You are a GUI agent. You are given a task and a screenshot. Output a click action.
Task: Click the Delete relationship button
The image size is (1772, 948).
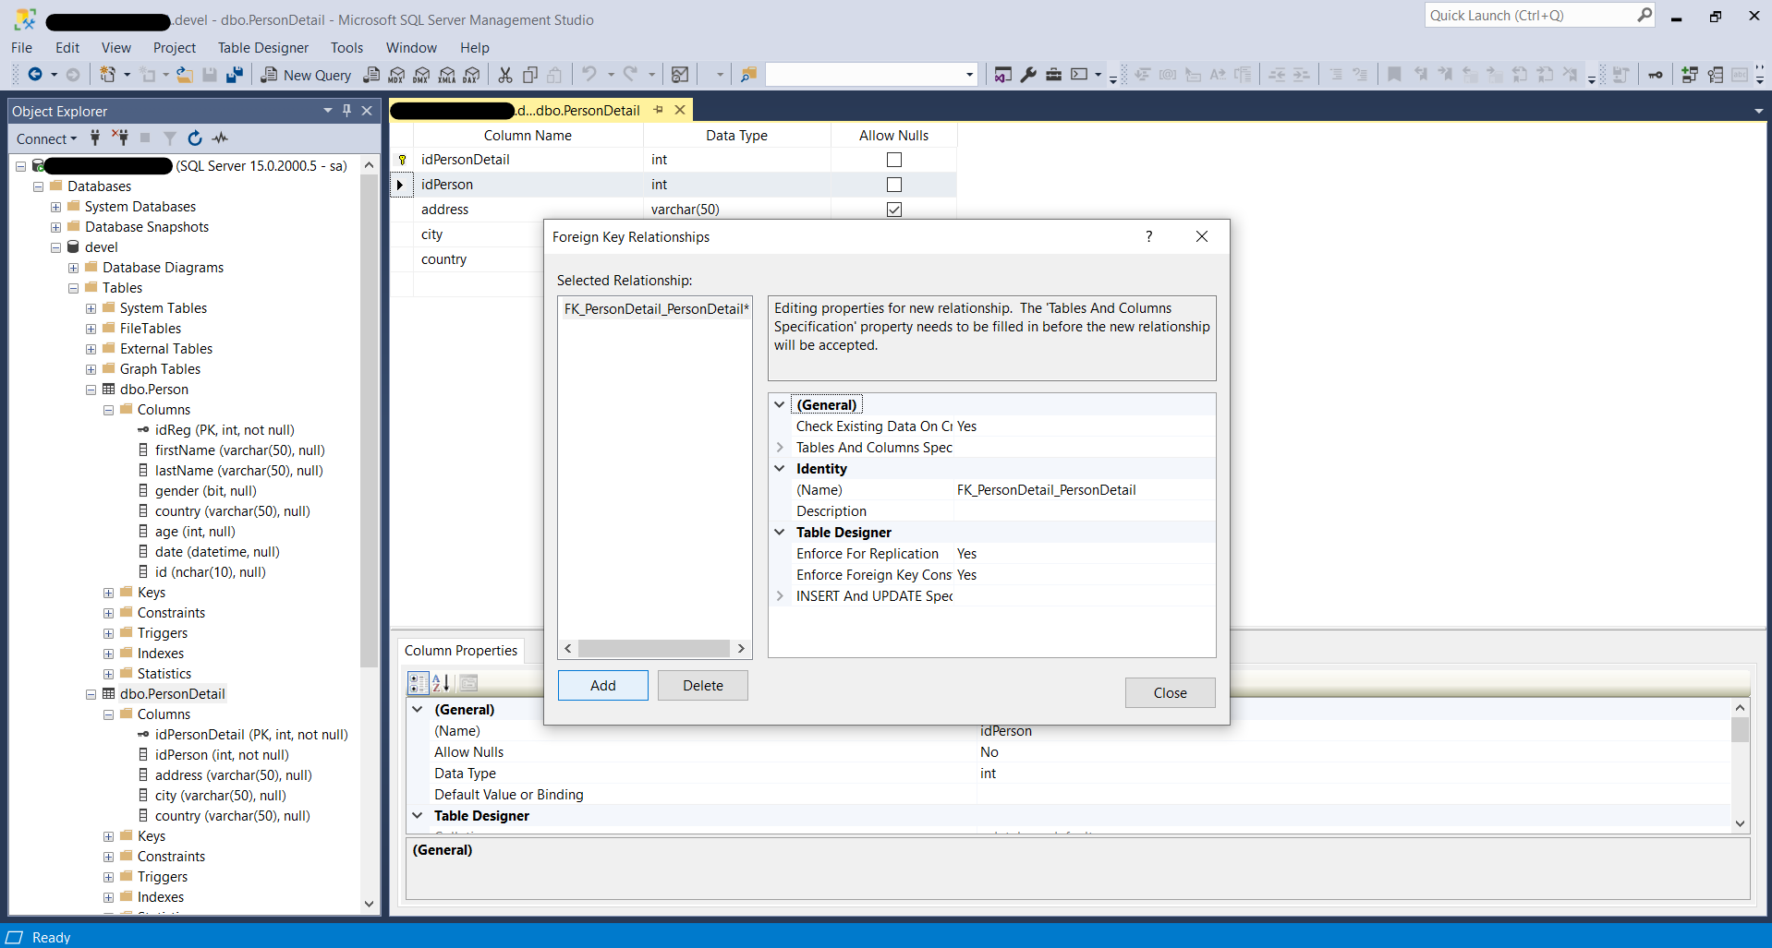click(x=702, y=686)
